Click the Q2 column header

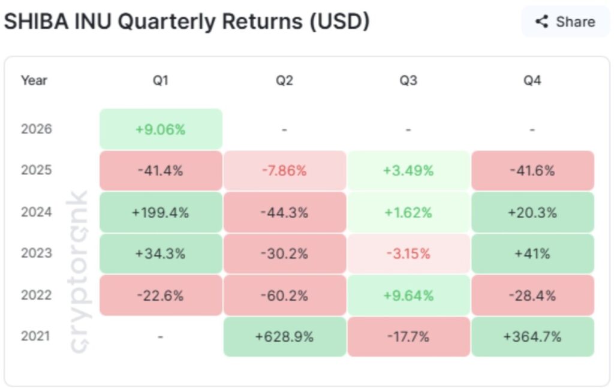pos(285,80)
